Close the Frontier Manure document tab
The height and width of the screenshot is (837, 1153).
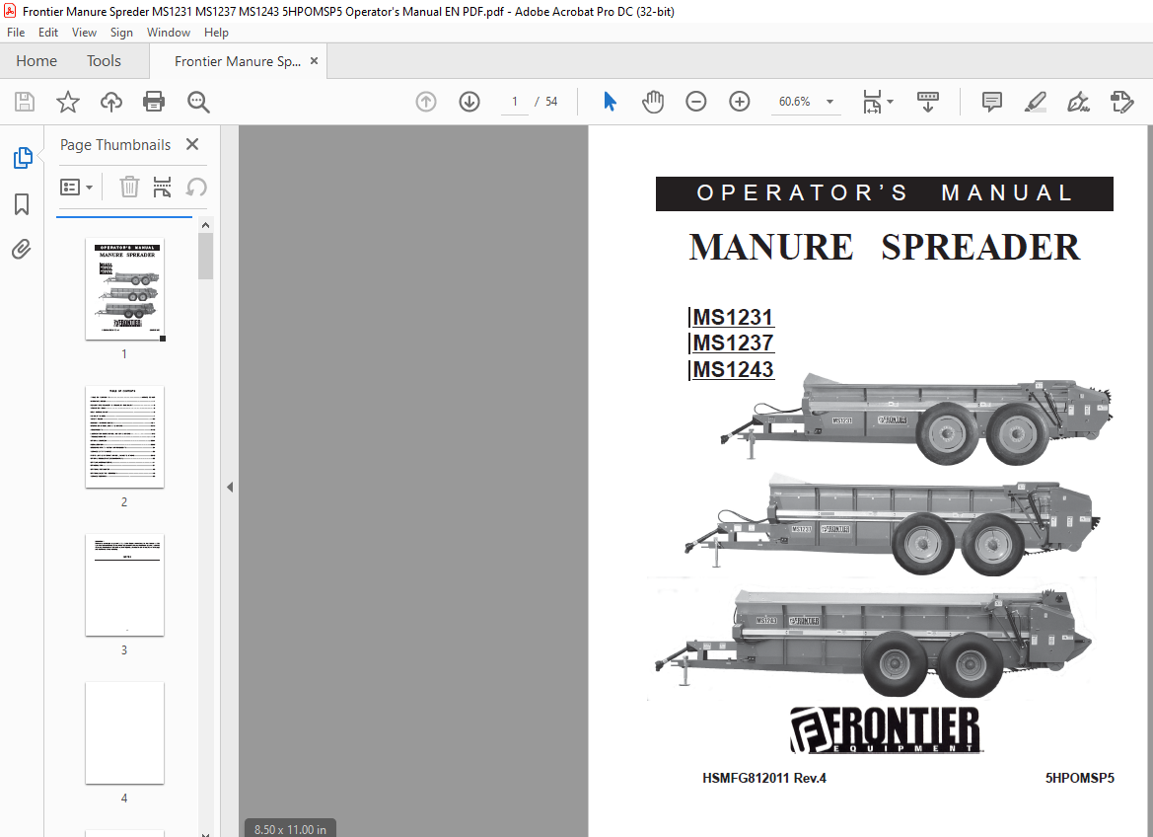(x=314, y=61)
